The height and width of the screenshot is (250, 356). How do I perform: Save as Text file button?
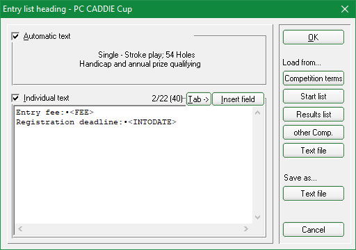click(314, 194)
